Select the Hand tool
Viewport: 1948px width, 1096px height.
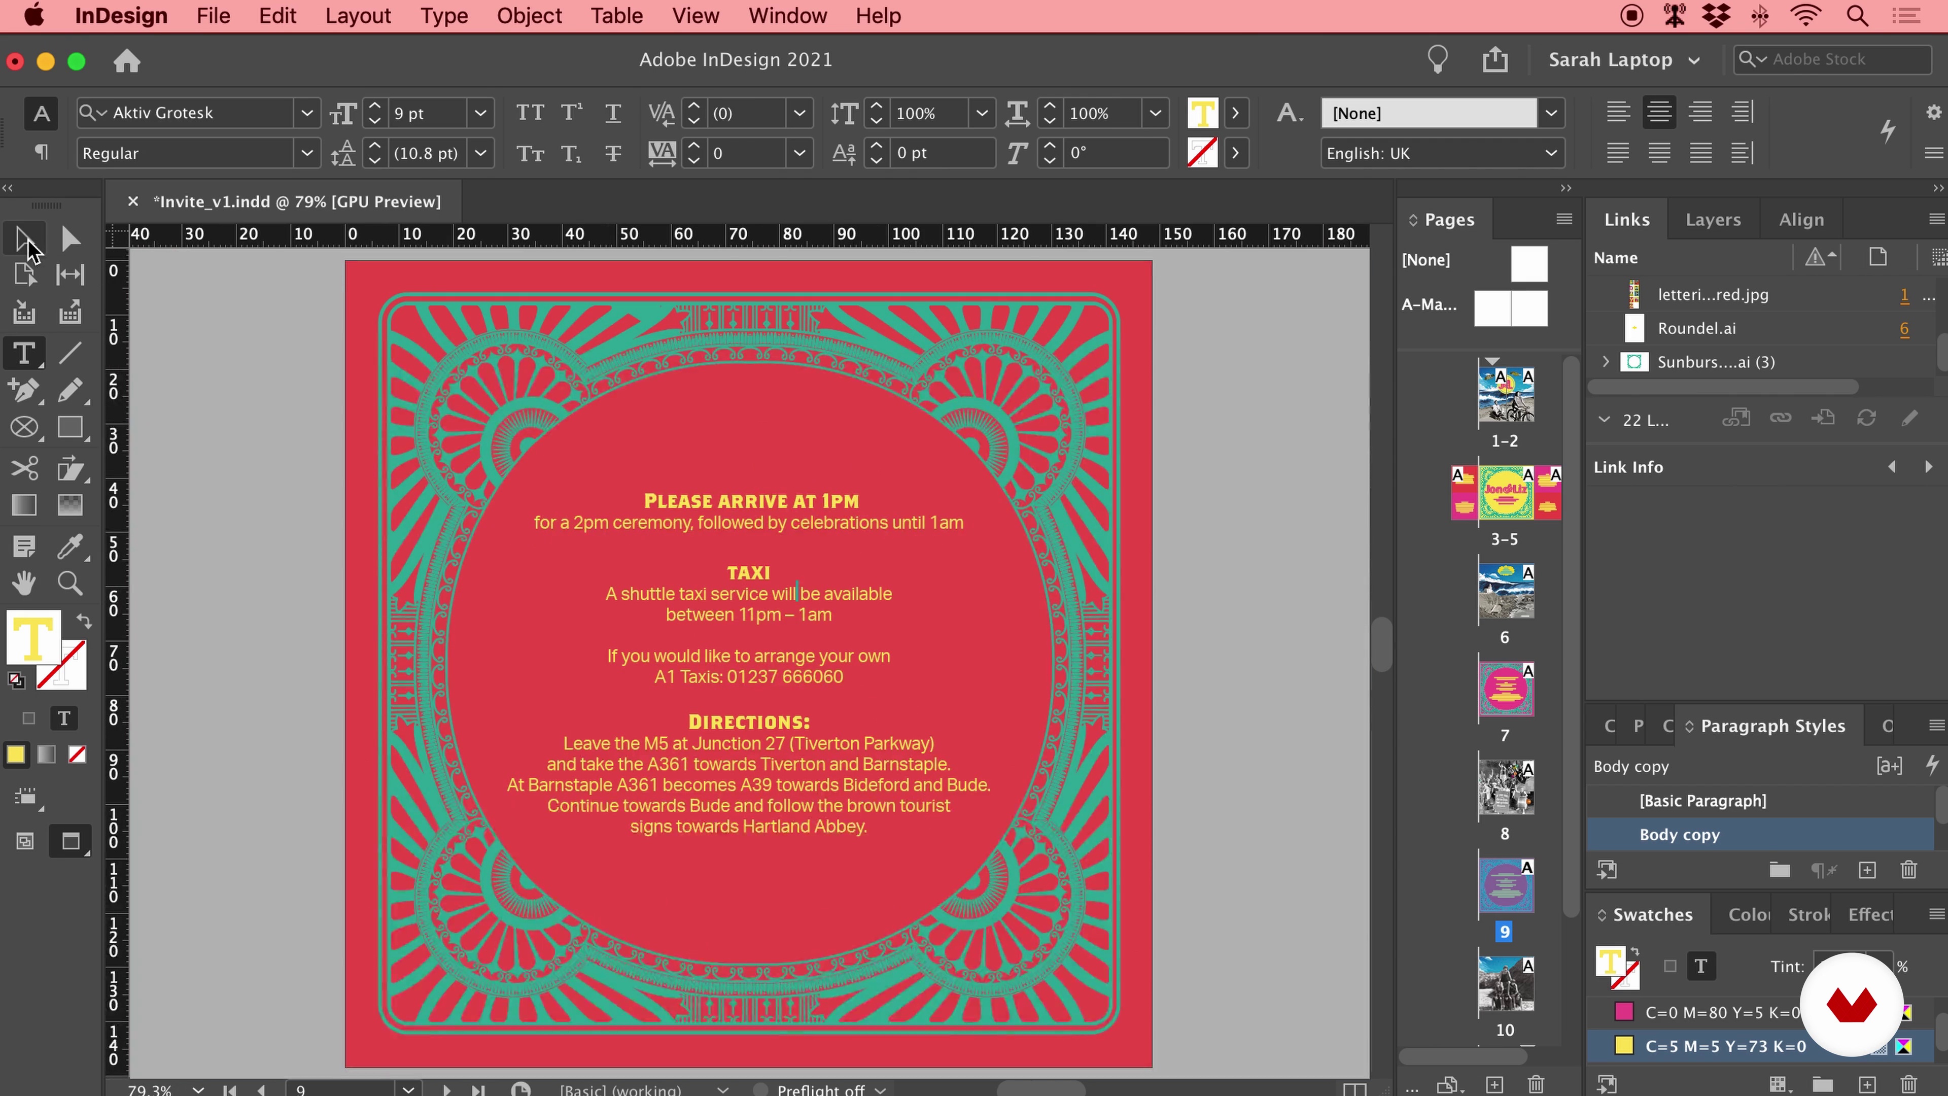23,583
